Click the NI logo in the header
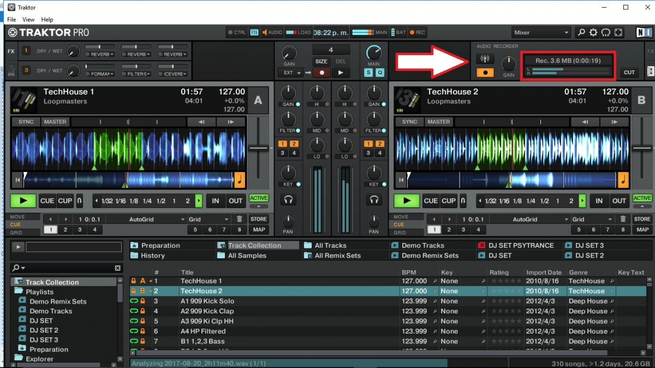Image resolution: width=655 pixels, height=368 pixels. (x=643, y=33)
